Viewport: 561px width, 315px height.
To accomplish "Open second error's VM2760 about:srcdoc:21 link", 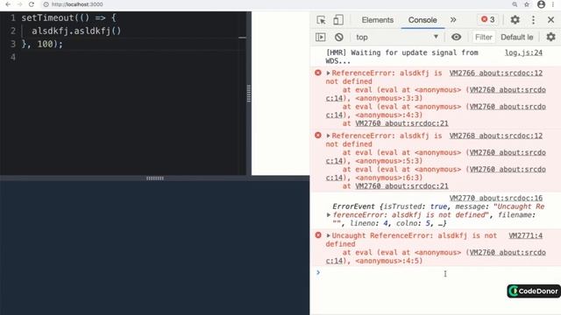I will (401, 186).
